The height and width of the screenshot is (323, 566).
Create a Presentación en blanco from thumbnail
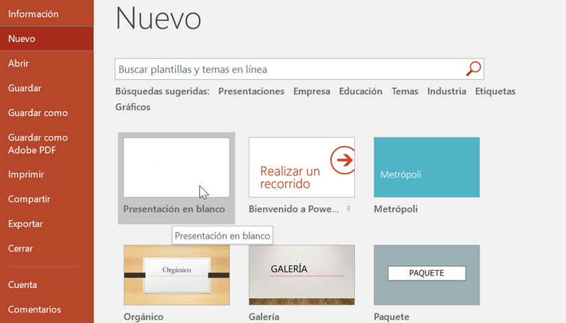(x=177, y=167)
